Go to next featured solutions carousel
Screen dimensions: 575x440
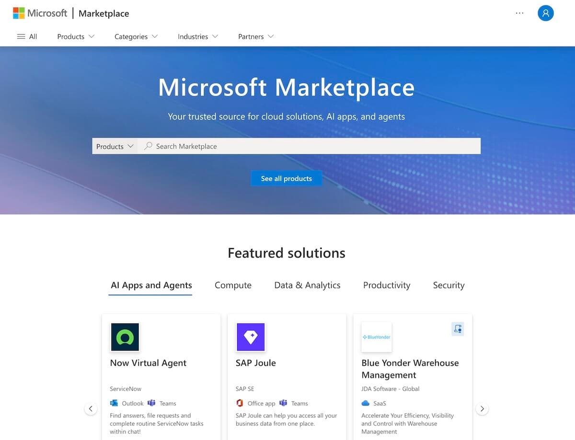point(482,409)
